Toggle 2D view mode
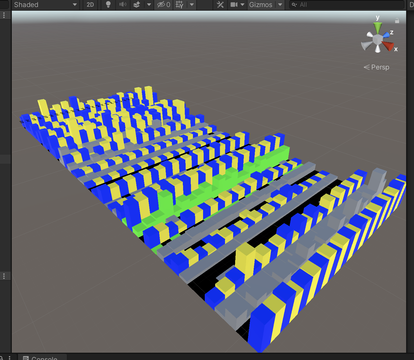Viewport: 414px width, 360px height. [90, 5]
